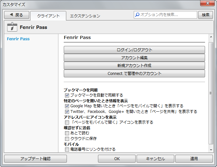Click the 確認せずに送信 heading text
This screenshot has width=217, height=167.
tap(77, 128)
